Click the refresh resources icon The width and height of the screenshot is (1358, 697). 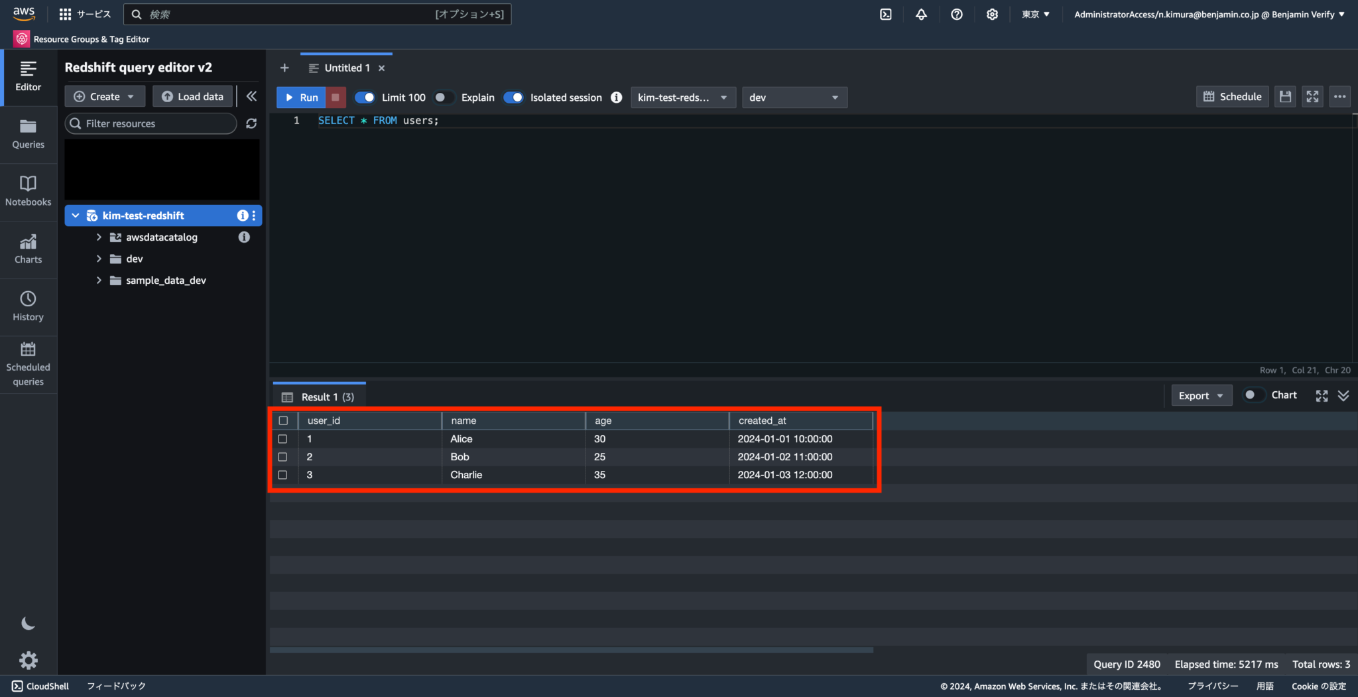coord(251,123)
